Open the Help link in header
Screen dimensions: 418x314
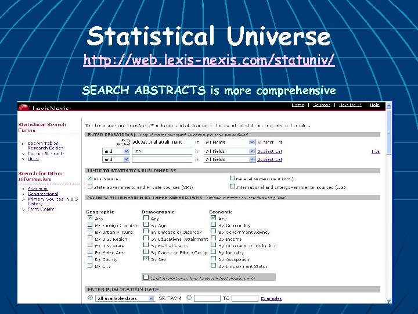point(374,105)
